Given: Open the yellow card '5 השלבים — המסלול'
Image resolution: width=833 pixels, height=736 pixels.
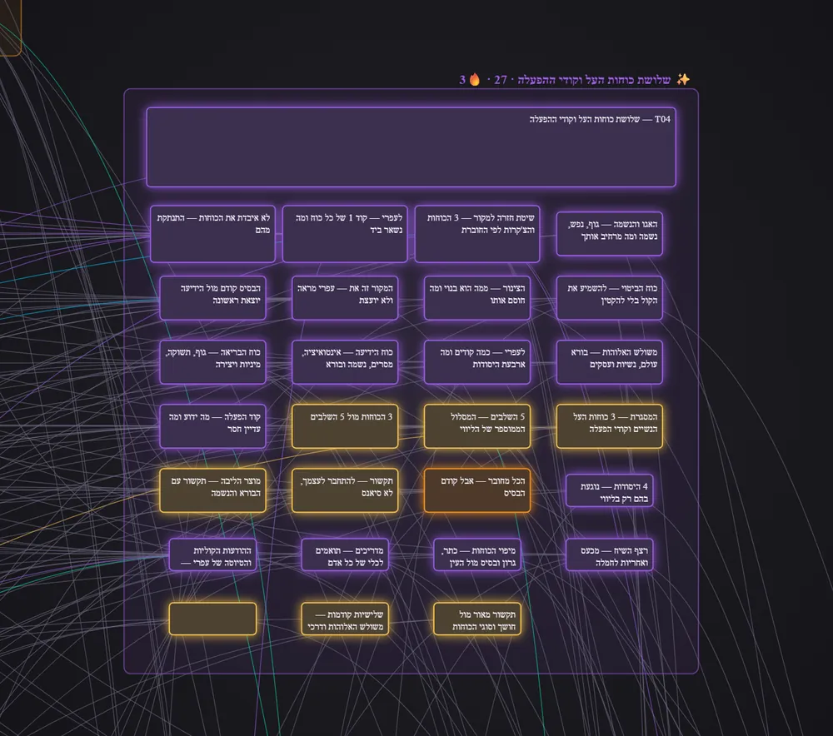Looking at the screenshot, I should click(477, 426).
